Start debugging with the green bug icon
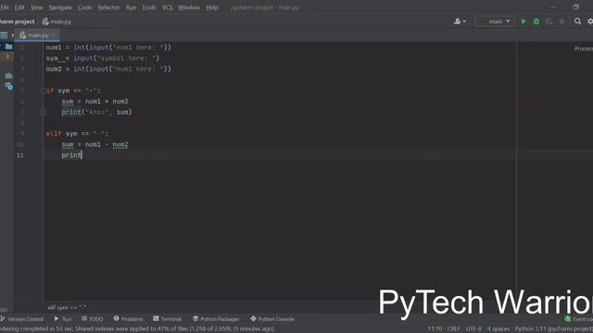The image size is (593, 333). (536, 21)
